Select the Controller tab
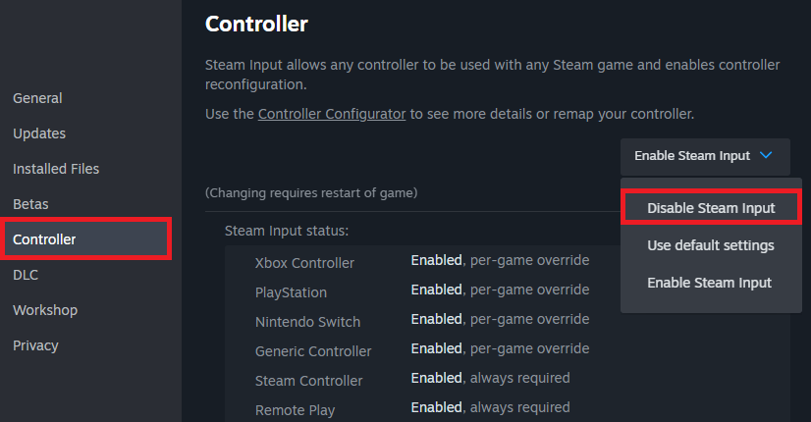 pos(44,239)
